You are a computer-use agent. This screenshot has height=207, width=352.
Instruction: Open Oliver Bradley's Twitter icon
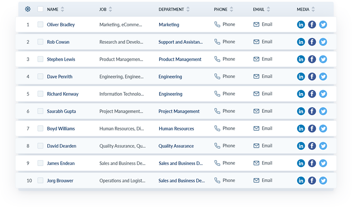323,25
